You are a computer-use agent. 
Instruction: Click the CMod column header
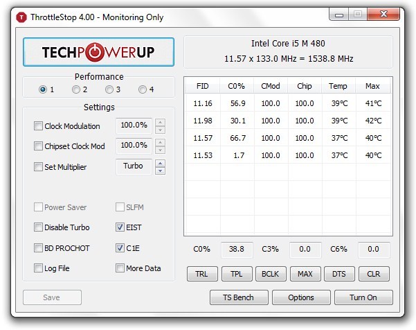coord(271,86)
